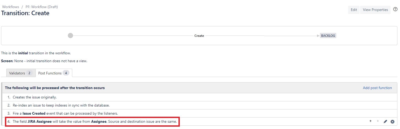Delete the JIRA Assignee post function
Image resolution: width=400 pixels, height=129 pixels.
tap(392, 121)
